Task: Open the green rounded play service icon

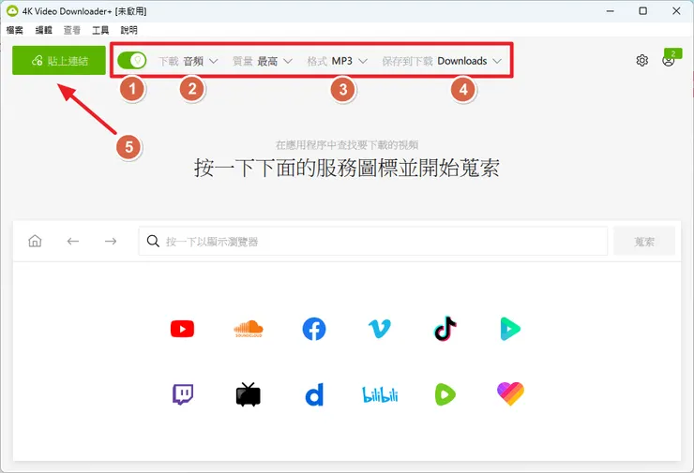Action: click(x=445, y=394)
